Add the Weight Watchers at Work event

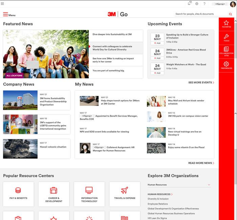coord(157,73)
